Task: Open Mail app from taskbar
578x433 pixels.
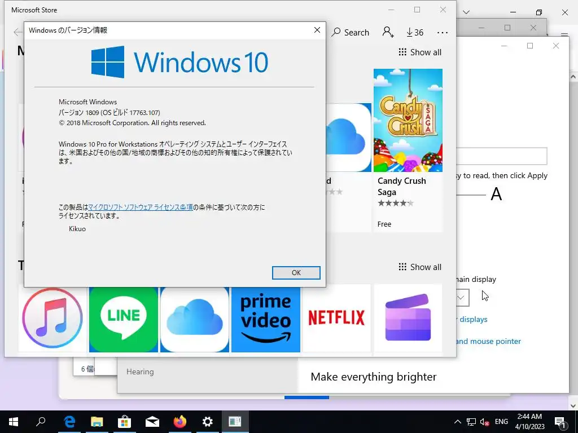Action: (152, 422)
